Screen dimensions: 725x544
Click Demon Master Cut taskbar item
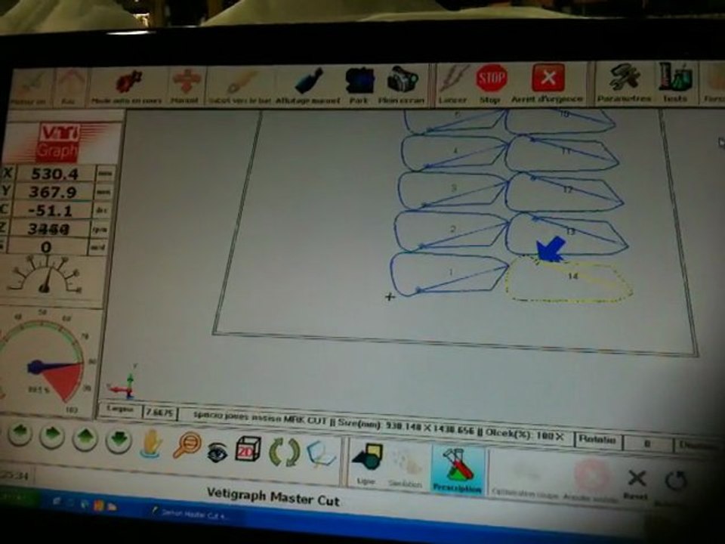click(x=193, y=514)
